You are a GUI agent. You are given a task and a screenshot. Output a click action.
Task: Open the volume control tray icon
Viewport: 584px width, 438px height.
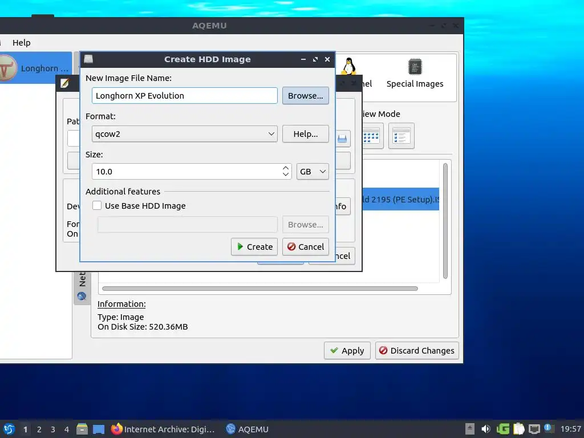486,429
